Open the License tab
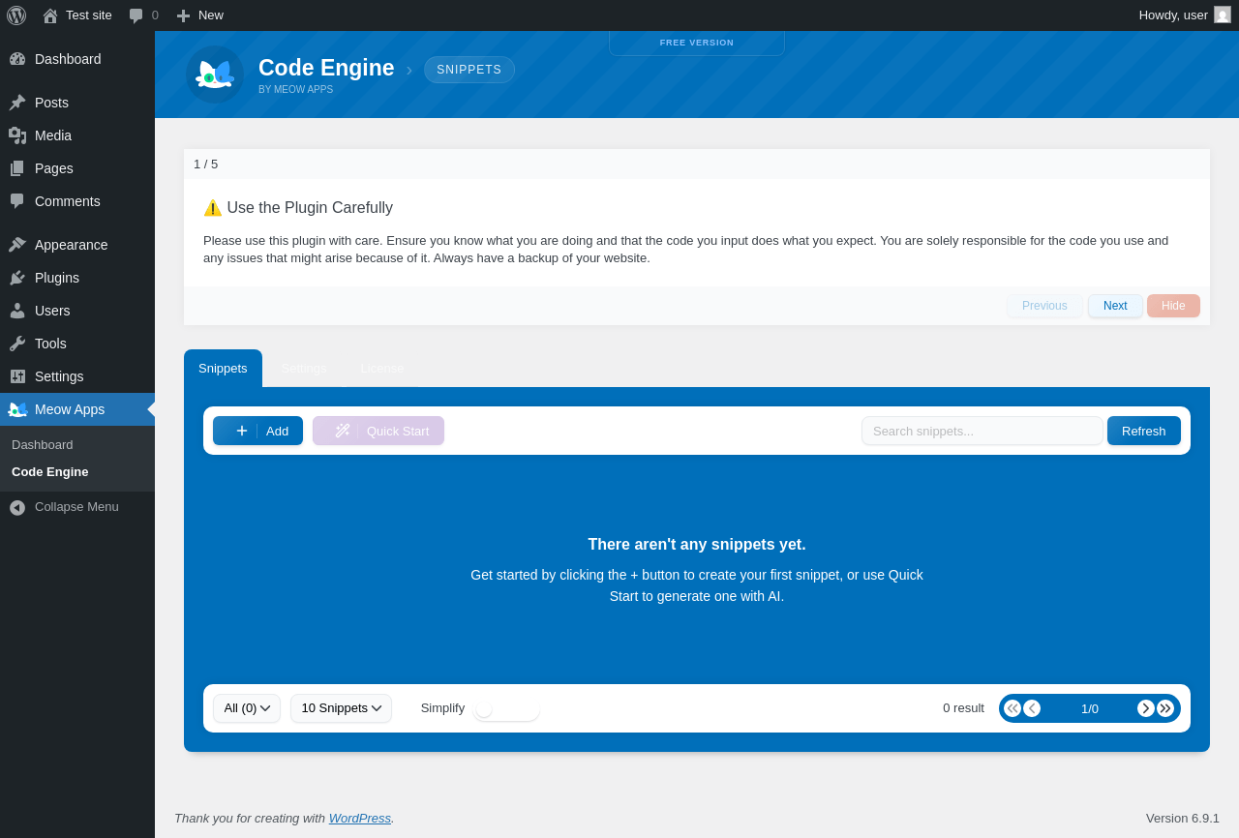This screenshot has height=838, width=1239. click(382, 369)
